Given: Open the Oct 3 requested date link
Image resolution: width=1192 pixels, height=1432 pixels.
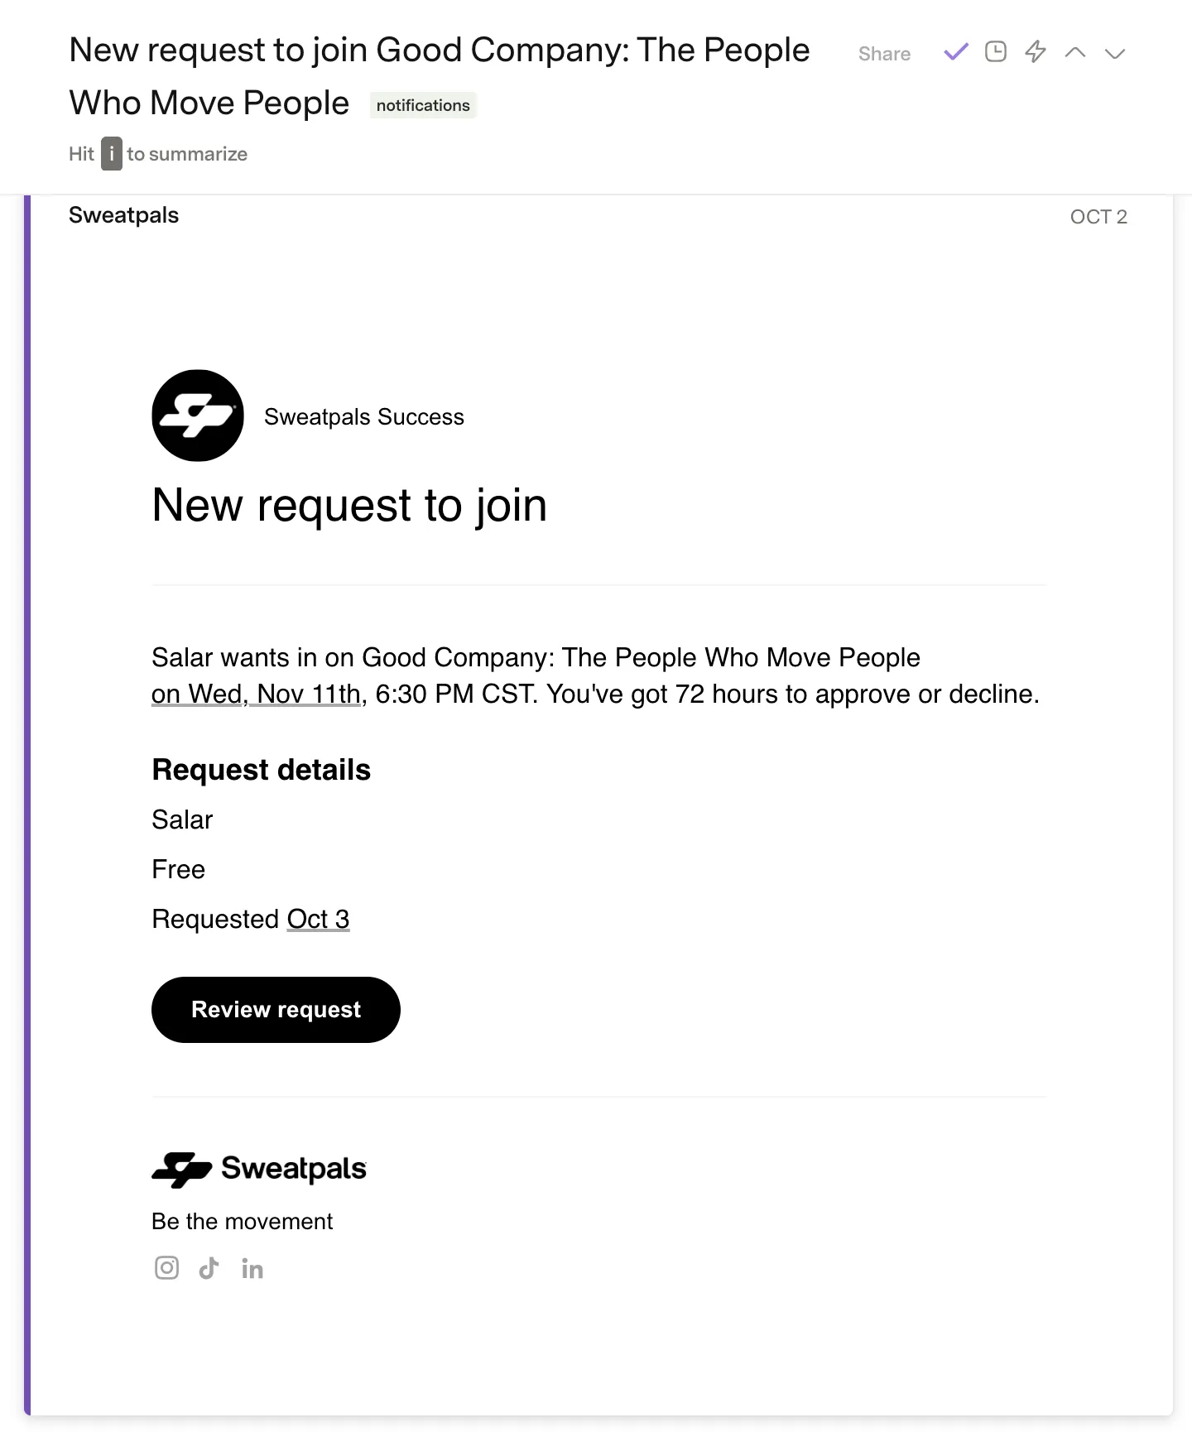Looking at the screenshot, I should (319, 919).
